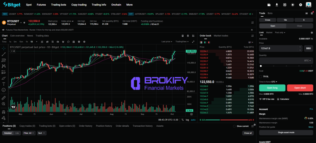Viewport: 316px width, 143px height.
Task: Expand the chart to fullscreen
Action: point(193,42)
